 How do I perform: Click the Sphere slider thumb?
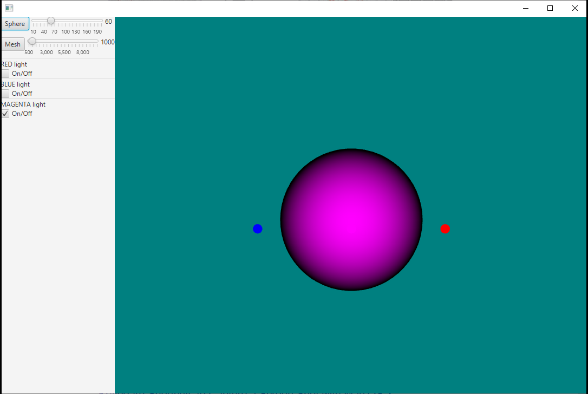click(x=51, y=21)
